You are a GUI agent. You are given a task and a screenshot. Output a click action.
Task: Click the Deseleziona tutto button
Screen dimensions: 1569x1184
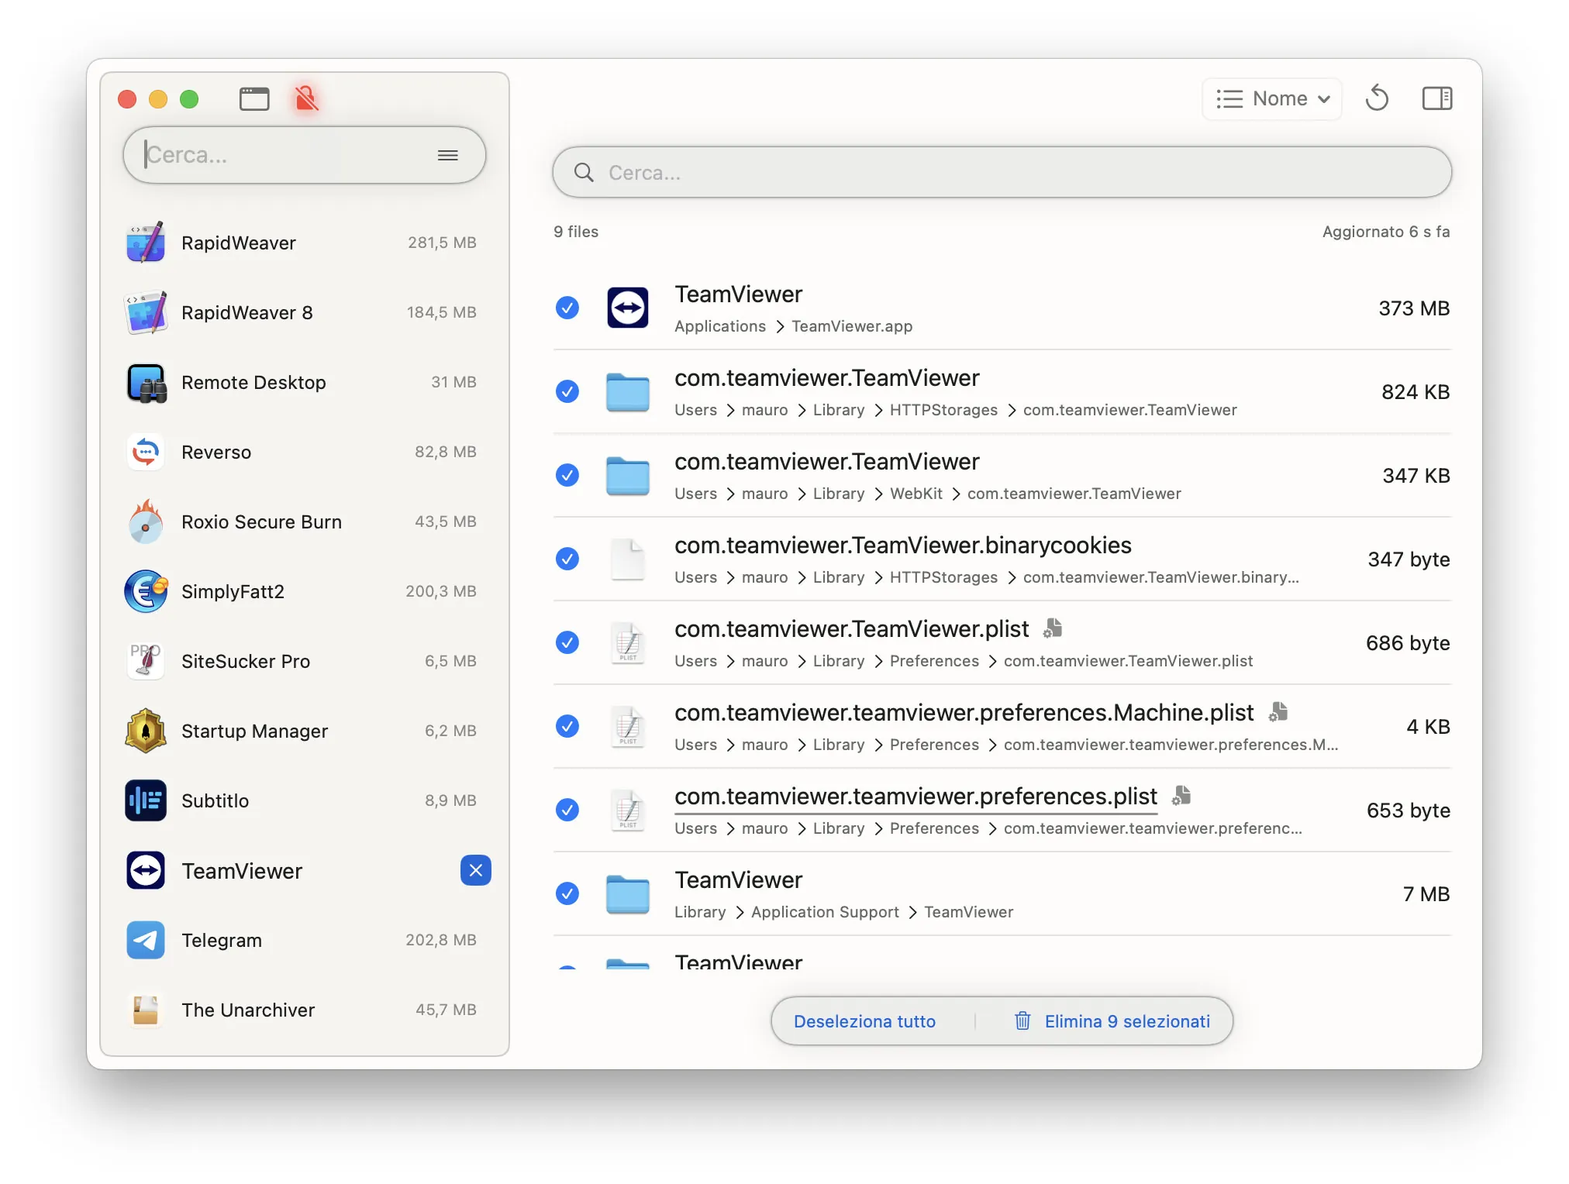(864, 1021)
